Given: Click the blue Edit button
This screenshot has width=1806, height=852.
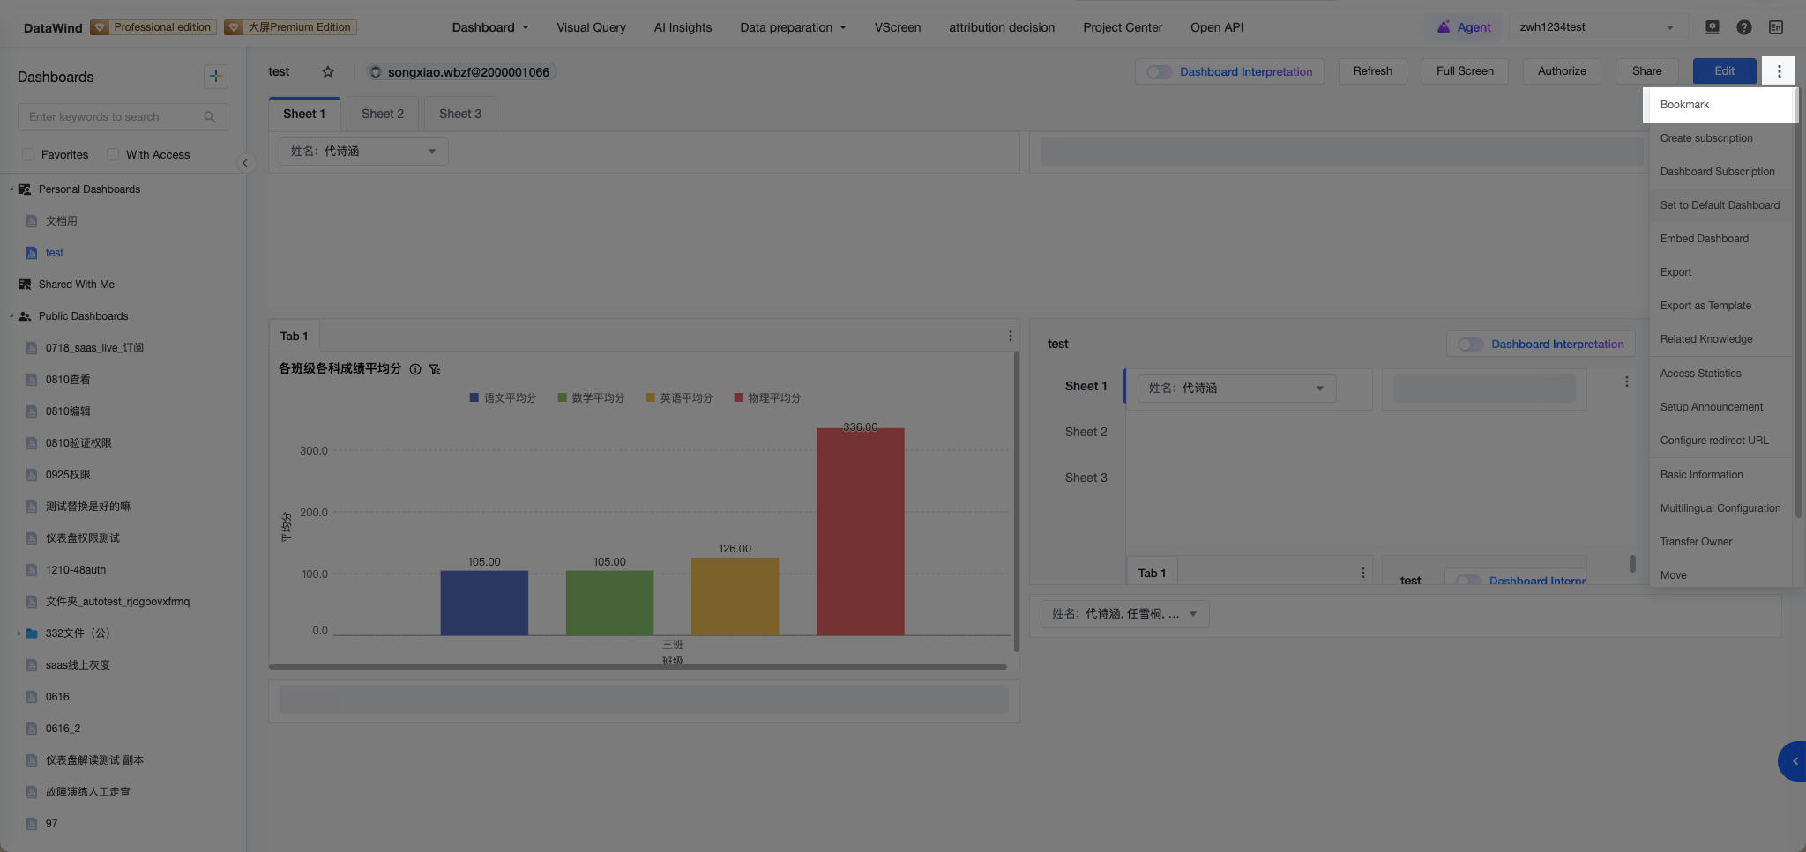Looking at the screenshot, I should click(1724, 71).
